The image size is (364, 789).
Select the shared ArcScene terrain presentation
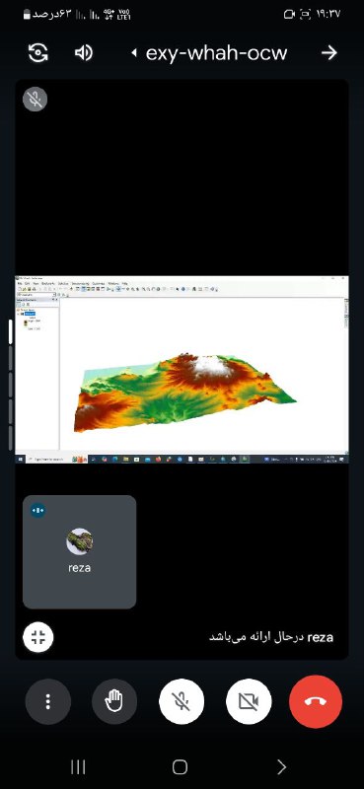click(182, 370)
